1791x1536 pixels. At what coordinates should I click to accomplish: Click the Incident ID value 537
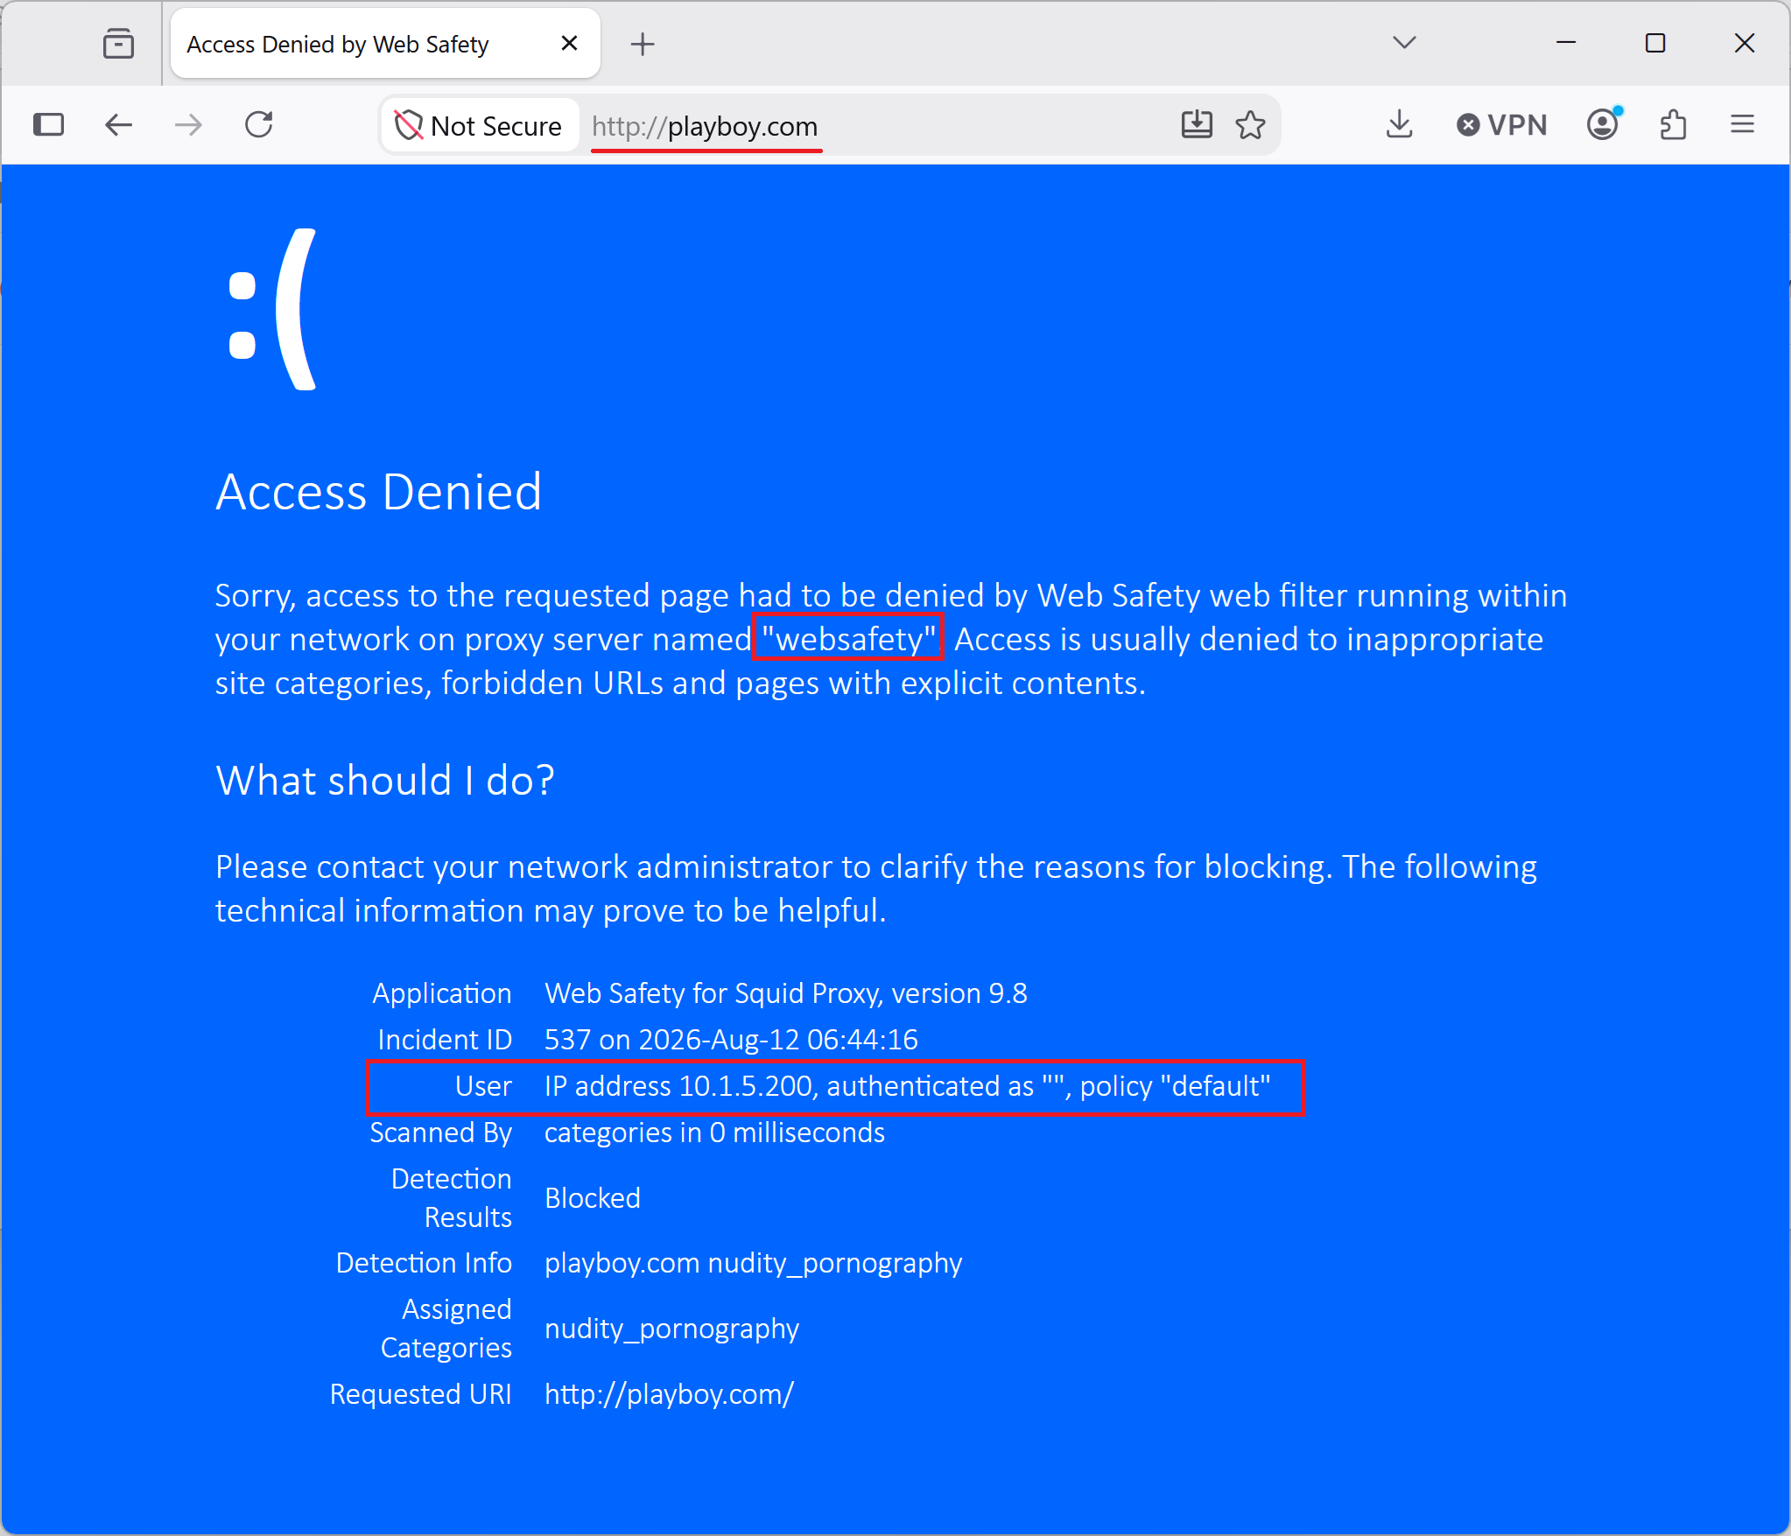(x=731, y=1040)
